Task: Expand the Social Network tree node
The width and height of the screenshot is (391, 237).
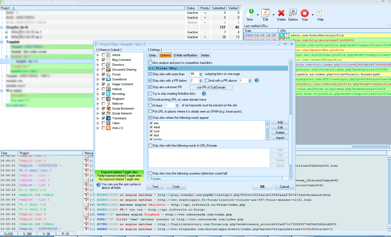Action: click(98, 113)
